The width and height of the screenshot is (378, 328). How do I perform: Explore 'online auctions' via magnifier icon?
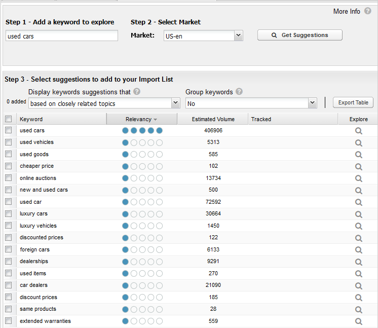coord(358,178)
